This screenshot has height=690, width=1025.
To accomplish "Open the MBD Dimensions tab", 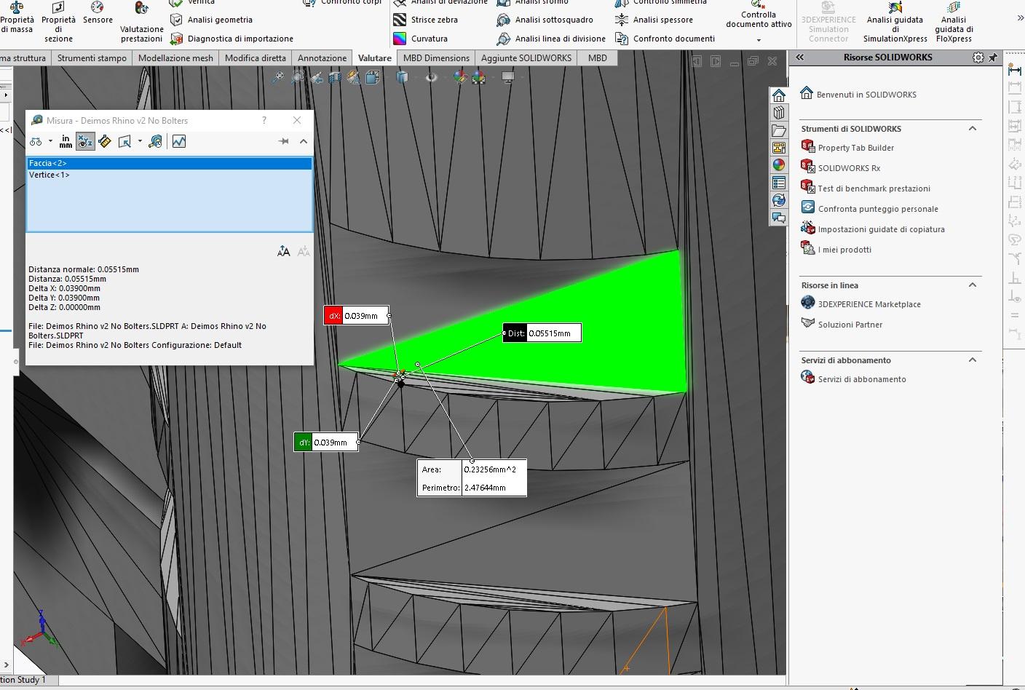I will pos(436,58).
